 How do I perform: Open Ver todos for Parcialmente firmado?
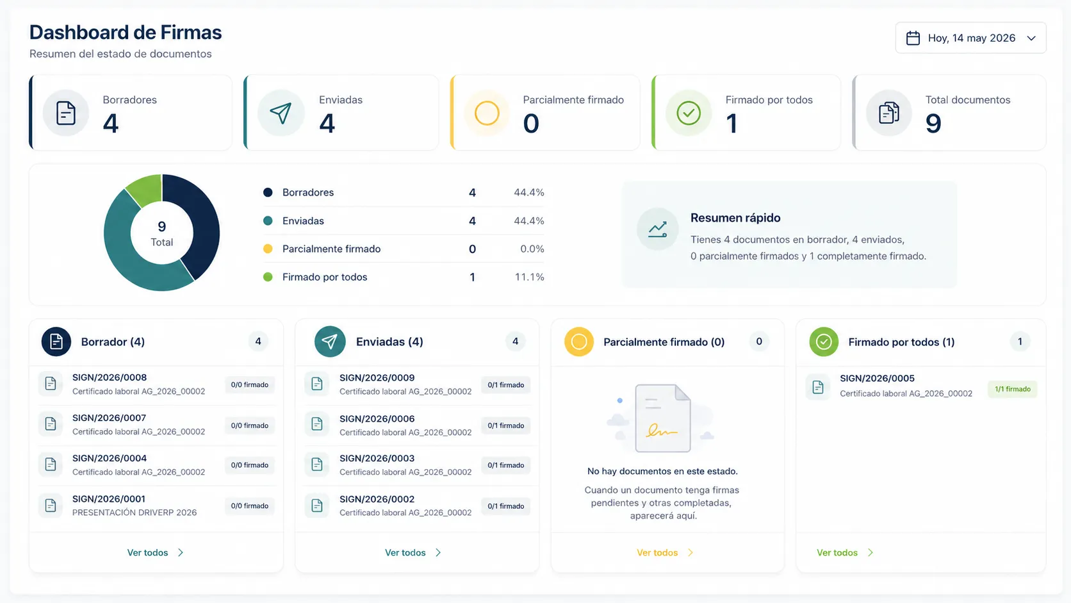[x=665, y=552]
